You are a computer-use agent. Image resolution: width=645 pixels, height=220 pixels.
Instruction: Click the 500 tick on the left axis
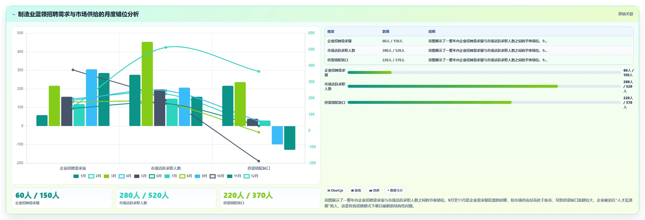[x=20, y=33]
